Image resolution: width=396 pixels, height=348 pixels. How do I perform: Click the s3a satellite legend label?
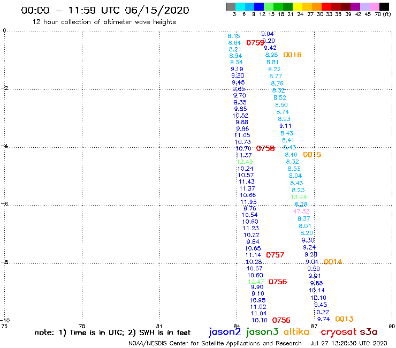(368, 332)
